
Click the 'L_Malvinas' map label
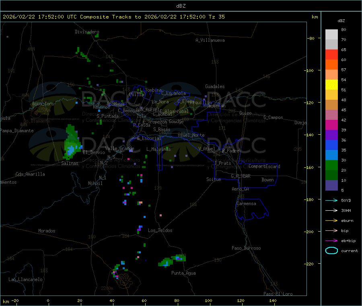tap(158, 149)
